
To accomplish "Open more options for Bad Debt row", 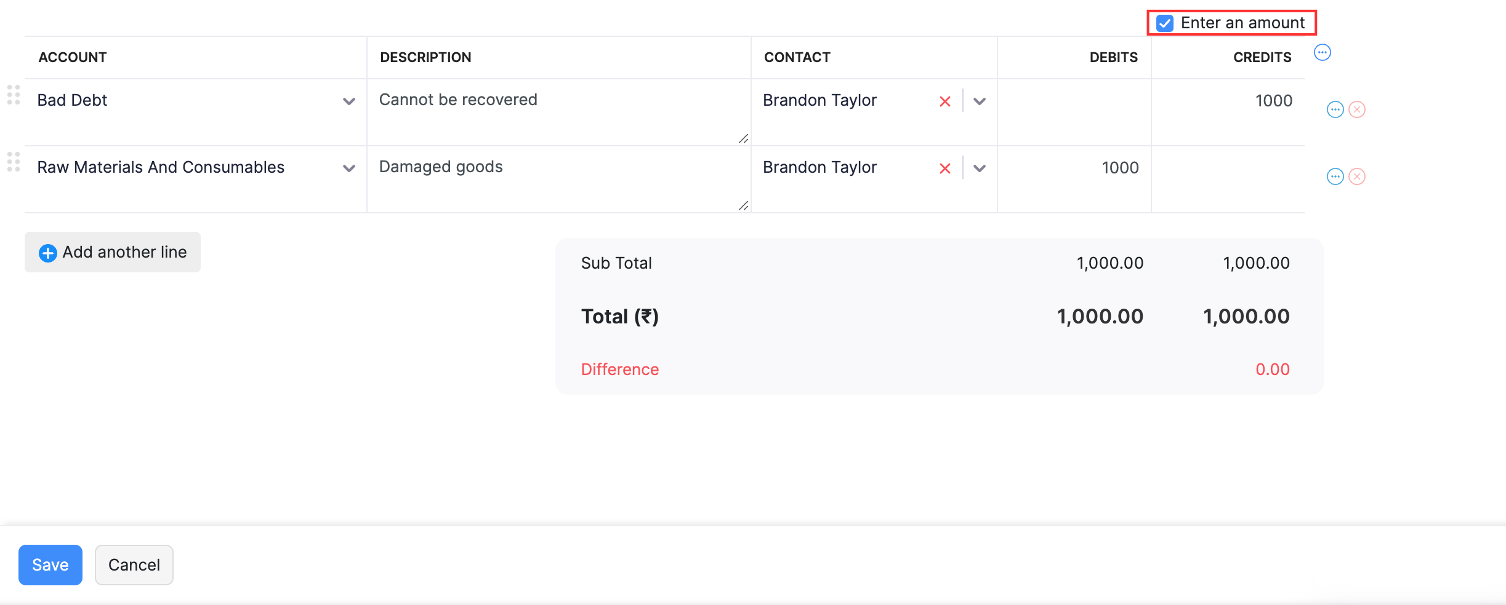I will 1335,109.
